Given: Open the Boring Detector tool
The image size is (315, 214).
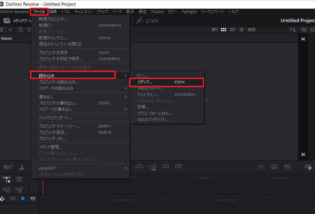Looking at the screenshot, I should click(x=8, y=167).
